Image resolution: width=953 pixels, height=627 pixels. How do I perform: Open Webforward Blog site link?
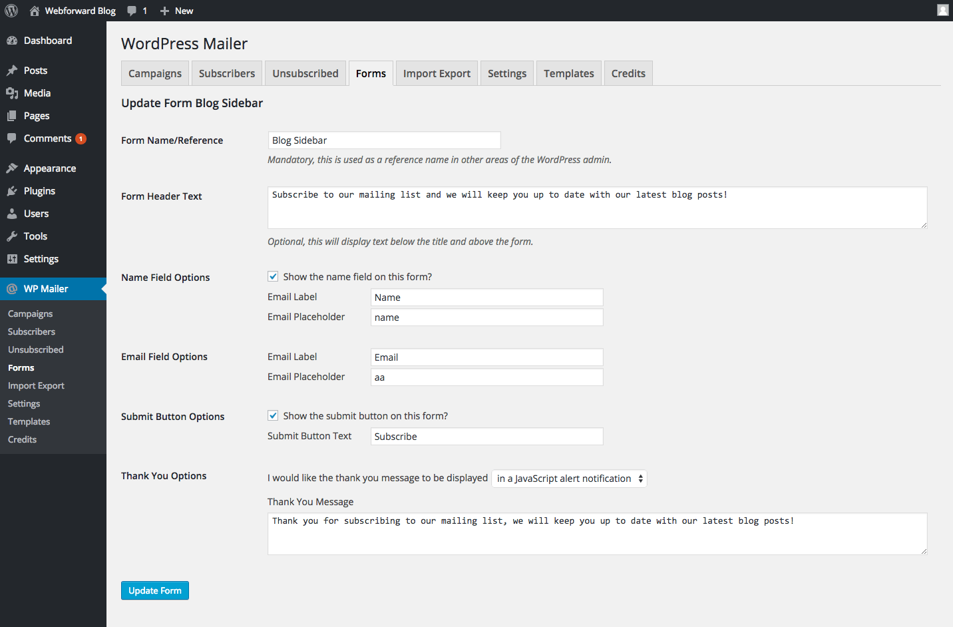pos(81,11)
